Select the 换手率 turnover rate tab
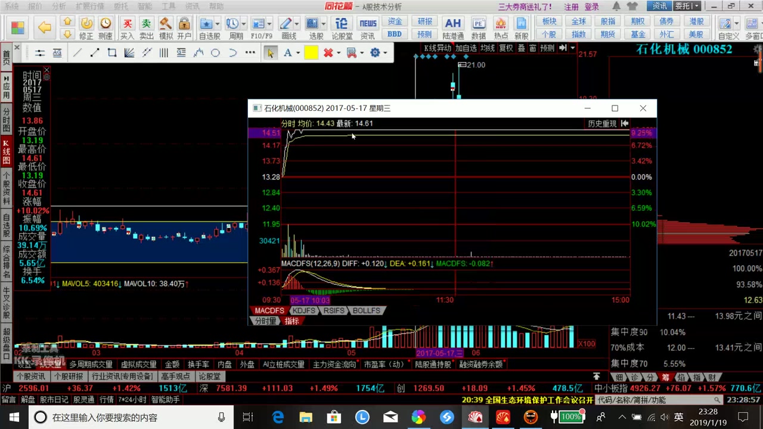The width and height of the screenshot is (763, 429). click(x=198, y=364)
